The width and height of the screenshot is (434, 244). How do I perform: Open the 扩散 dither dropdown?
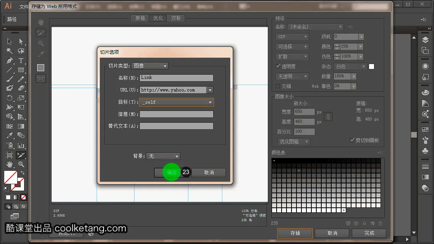pyautogui.click(x=292, y=56)
